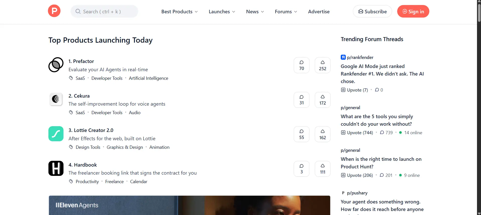Screen dimensions: 481x215
Task: Upvote Cekura with 172 votes
Action: [x=323, y=100]
